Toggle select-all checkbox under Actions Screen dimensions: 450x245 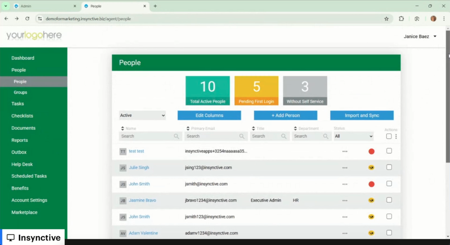389,136
